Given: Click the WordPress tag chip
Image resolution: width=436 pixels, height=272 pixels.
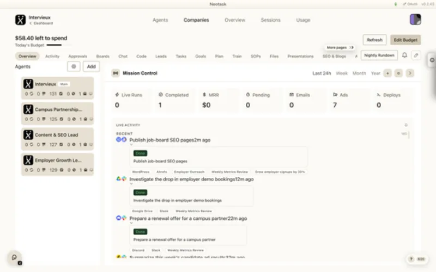Looking at the screenshot, I should tap(141, 172).
